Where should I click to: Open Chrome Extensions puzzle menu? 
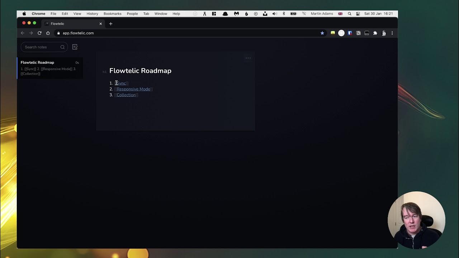click(375, 33)
